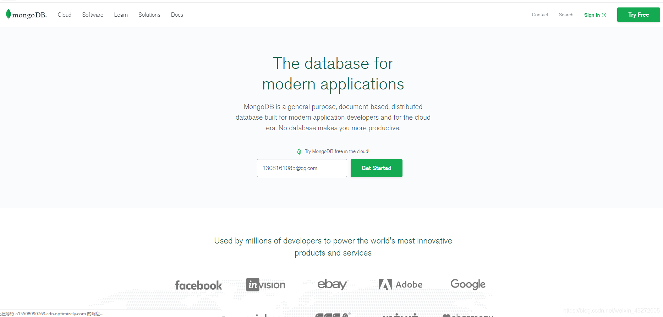Open the Cloud menu
The height and width of the screenshot is (317, 663).
65,15
